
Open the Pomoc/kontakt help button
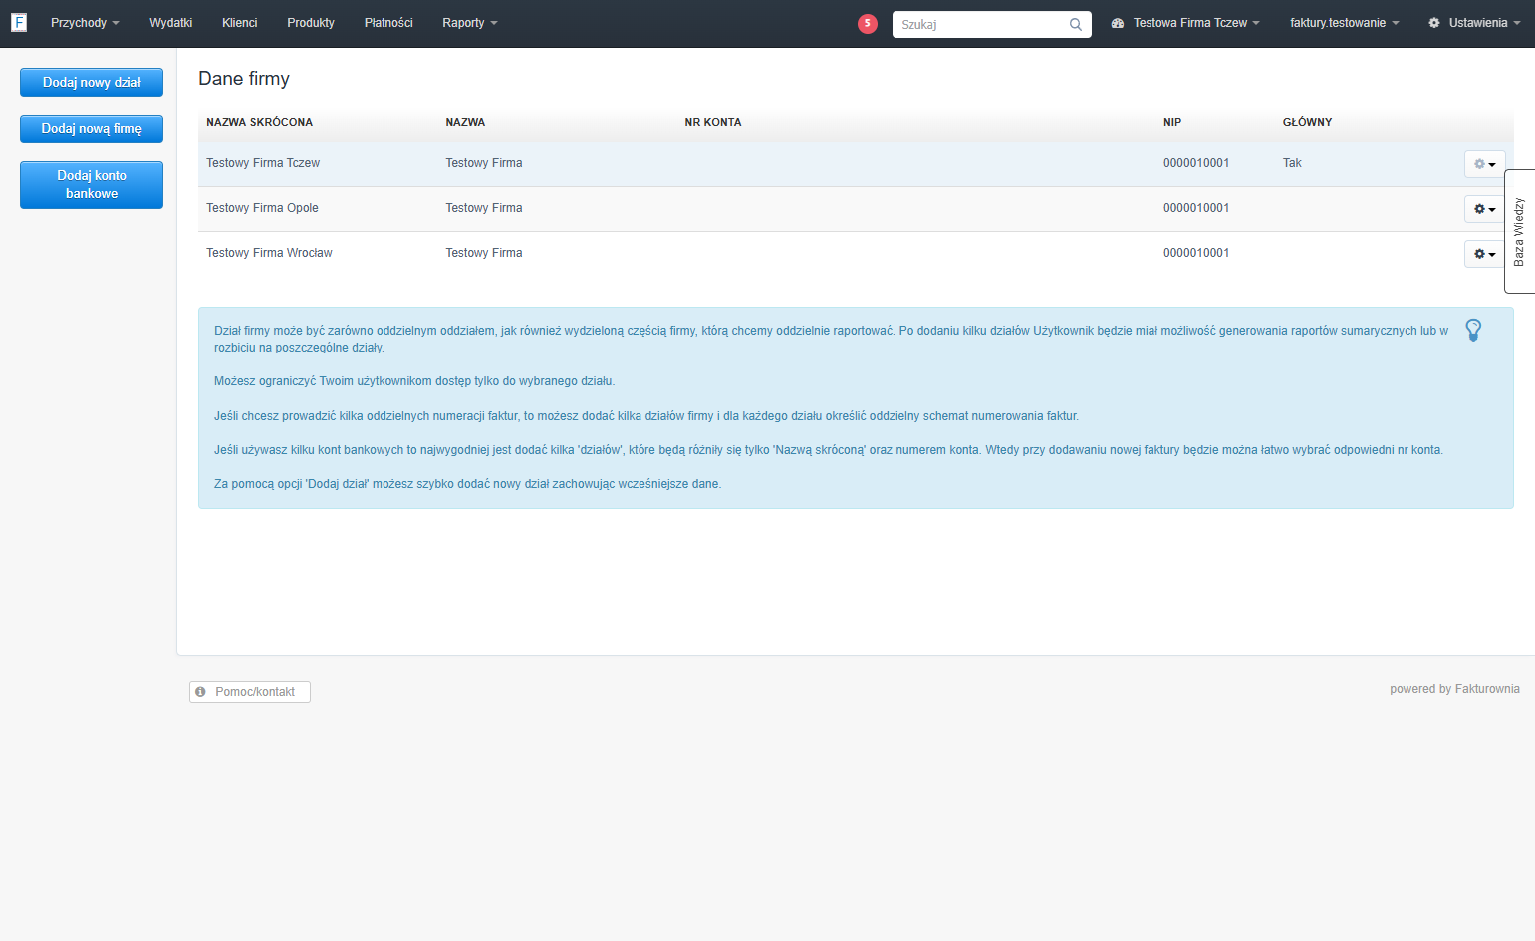tap(250, 692)
